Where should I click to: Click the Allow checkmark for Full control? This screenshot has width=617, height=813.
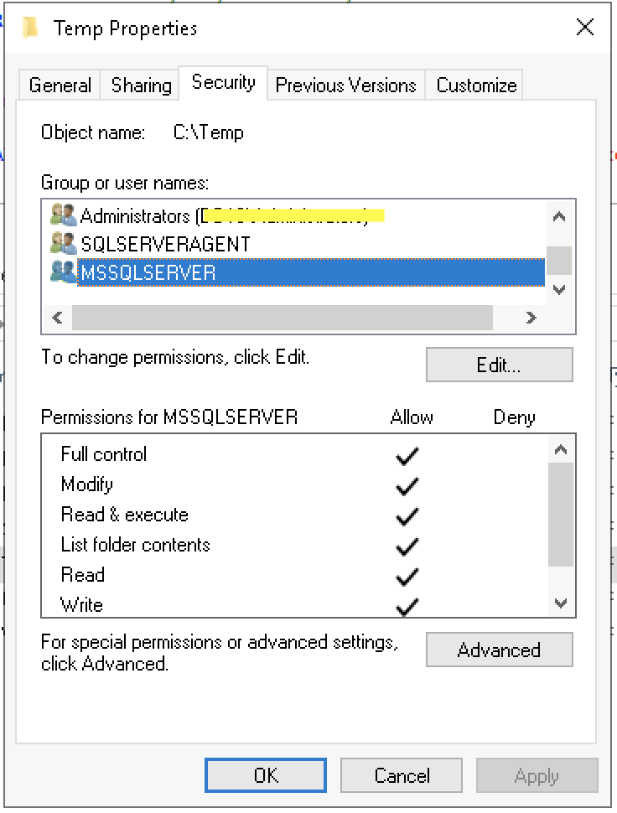(x=406, y=455)
